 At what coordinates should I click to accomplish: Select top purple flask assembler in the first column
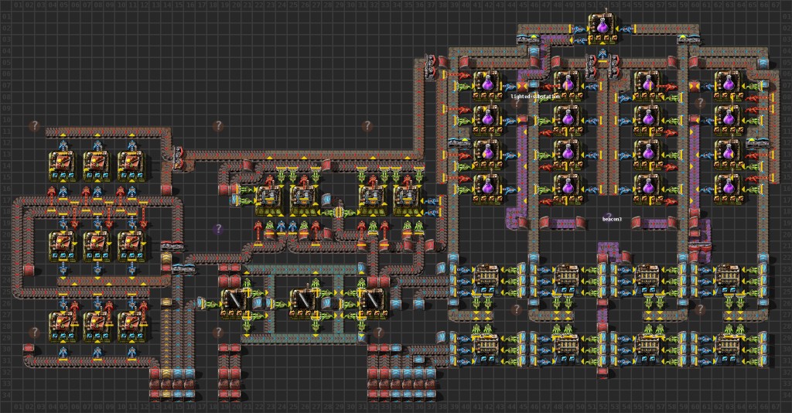click(x=487, y=86)
